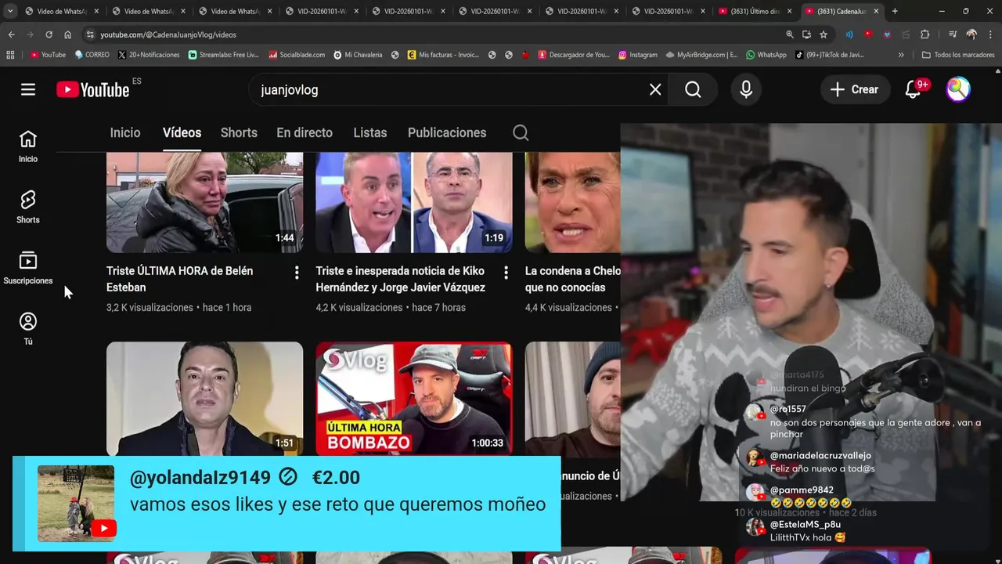Search within the channel via magnifier icon

coord(521,132)
